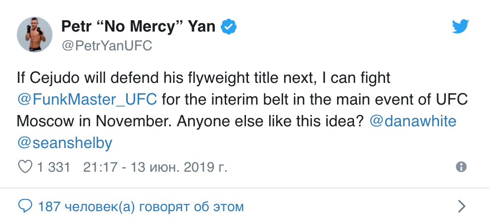Image resolution: width=489 pixels, height=223 pixels.
Task: Open Petr Yan's profile picture
Action: tap(35, 35)
